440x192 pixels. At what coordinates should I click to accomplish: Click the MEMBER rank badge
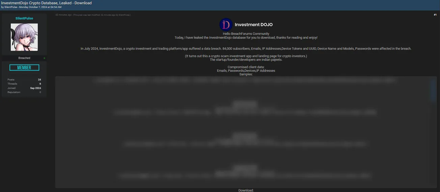[x=24, y=68]
